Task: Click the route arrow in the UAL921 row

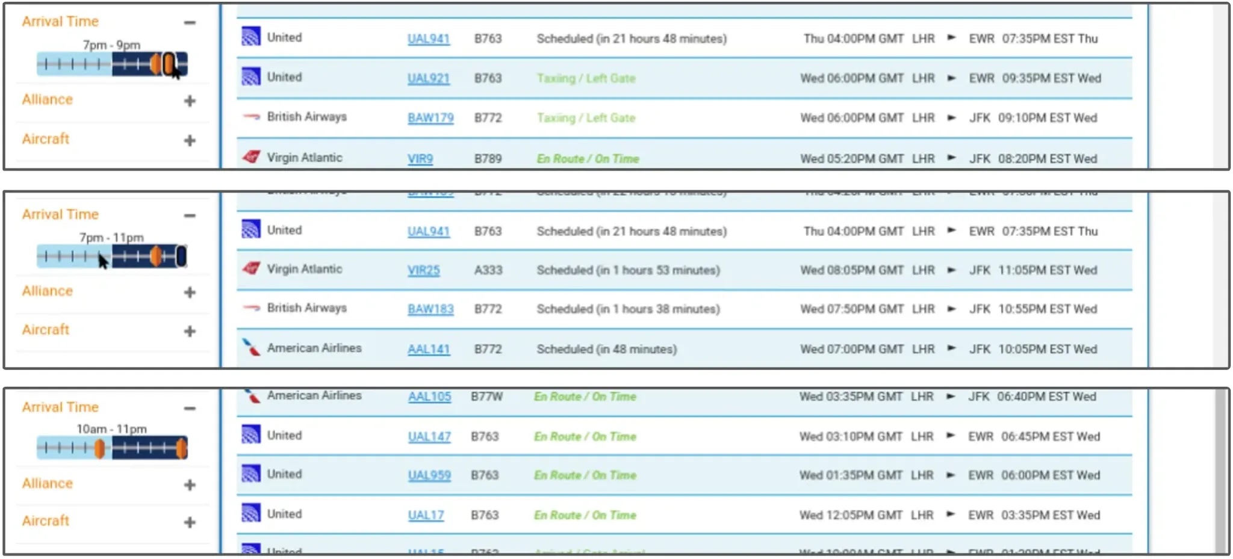Action: 951,78
